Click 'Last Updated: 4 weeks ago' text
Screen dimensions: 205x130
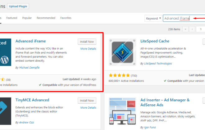(79, 79)
